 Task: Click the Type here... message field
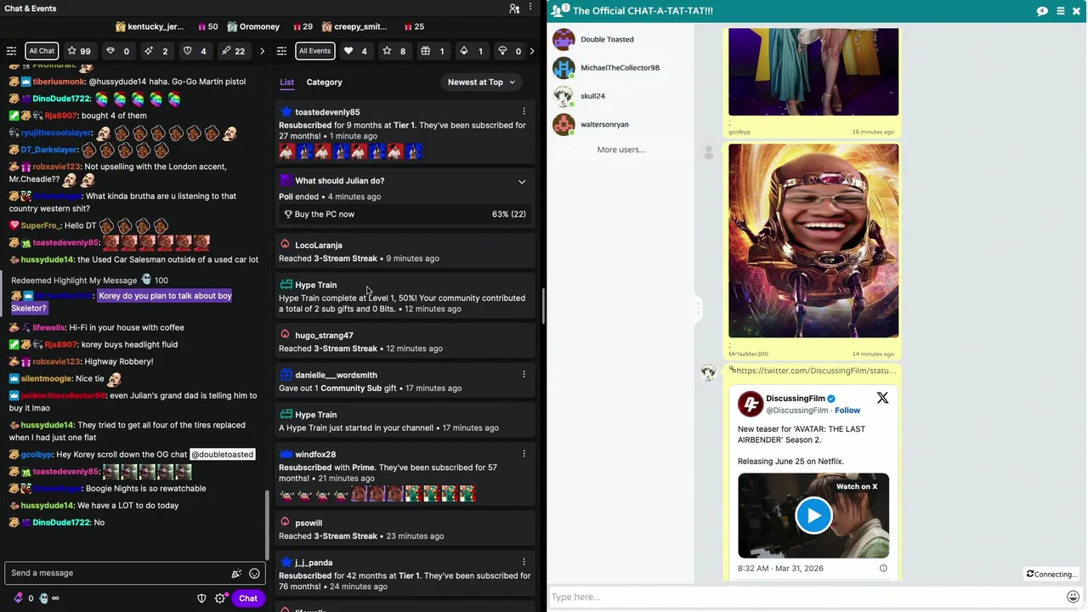pos(806,597)
